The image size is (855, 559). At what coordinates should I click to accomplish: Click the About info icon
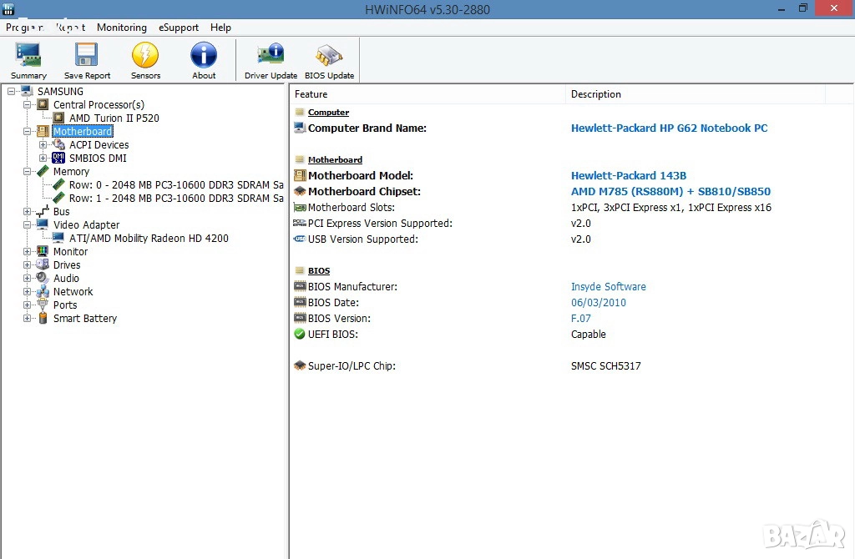coord(204,56)
